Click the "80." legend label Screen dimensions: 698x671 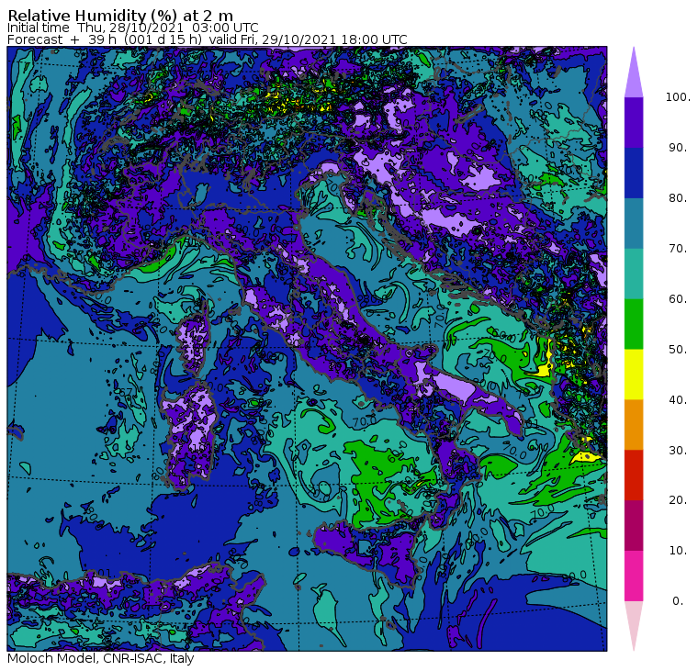pyautogui.click(x=678, y=197)
